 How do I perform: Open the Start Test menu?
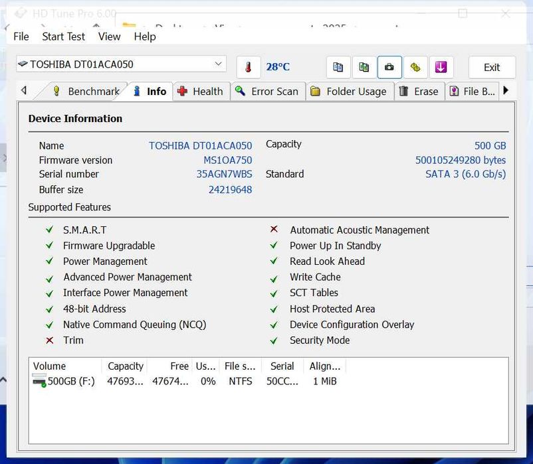click(63, 37)
